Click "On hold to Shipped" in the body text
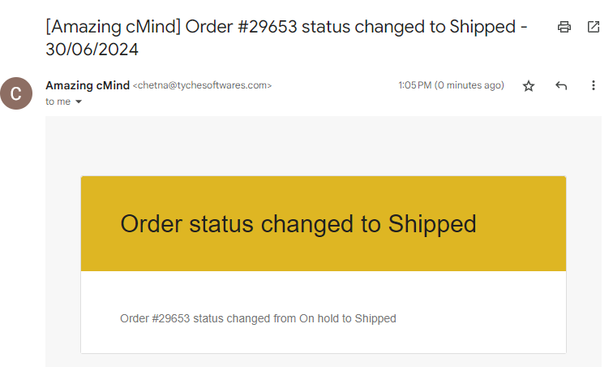613x367 pixels. (x=348, y=318)
